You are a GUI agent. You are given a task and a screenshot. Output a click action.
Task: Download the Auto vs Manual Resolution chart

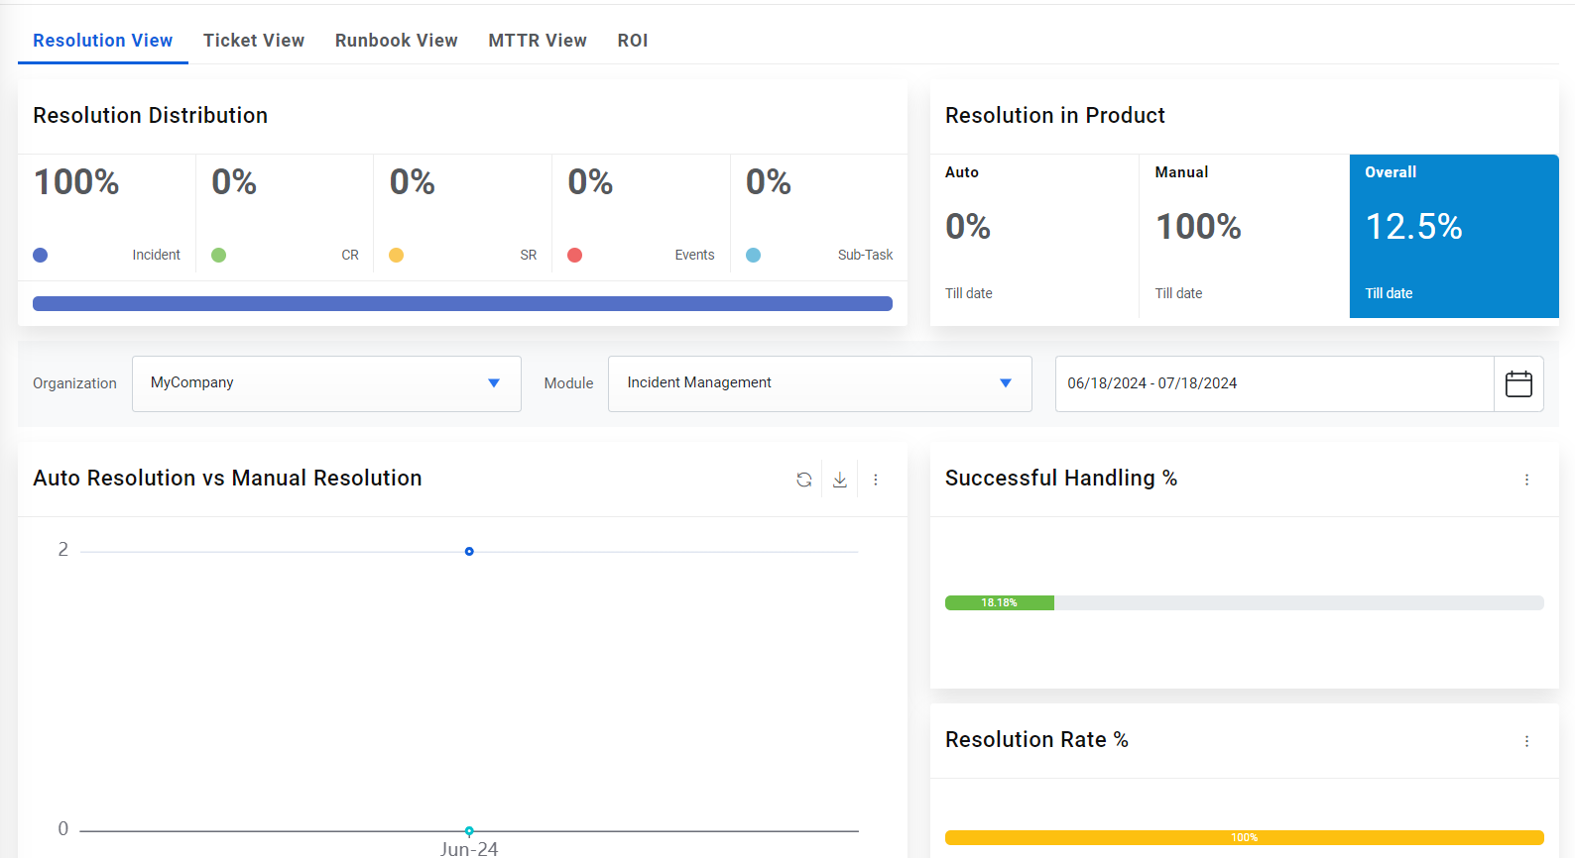840,480
